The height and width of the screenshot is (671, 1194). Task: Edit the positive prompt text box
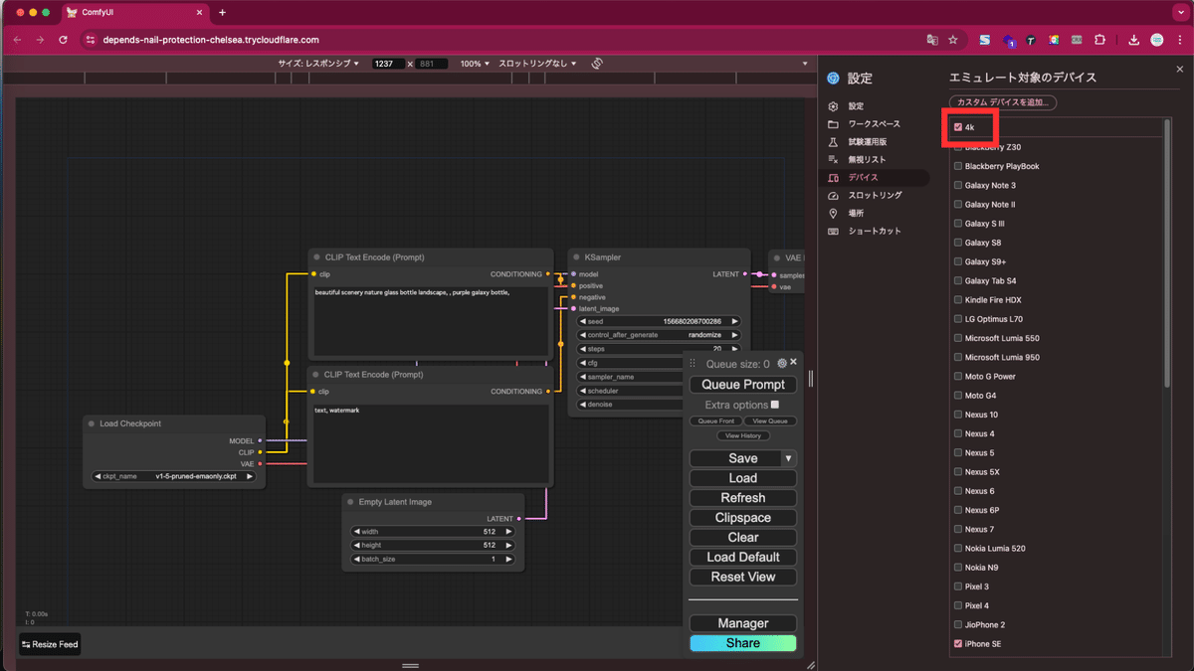tap(432, 321)
